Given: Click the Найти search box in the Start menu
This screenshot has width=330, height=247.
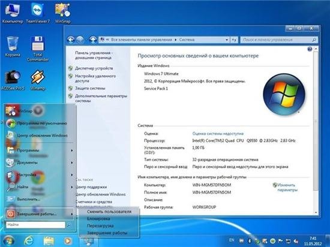Looking at the screenshot, I should click(35, 225).
